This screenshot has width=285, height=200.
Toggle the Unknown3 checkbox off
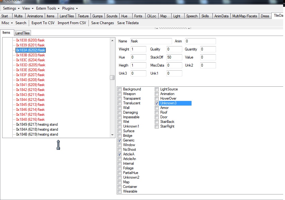point(157,103)
